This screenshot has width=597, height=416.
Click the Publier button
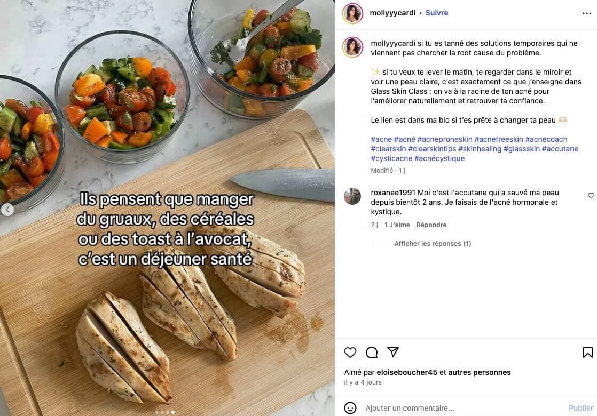coord(580,408)
